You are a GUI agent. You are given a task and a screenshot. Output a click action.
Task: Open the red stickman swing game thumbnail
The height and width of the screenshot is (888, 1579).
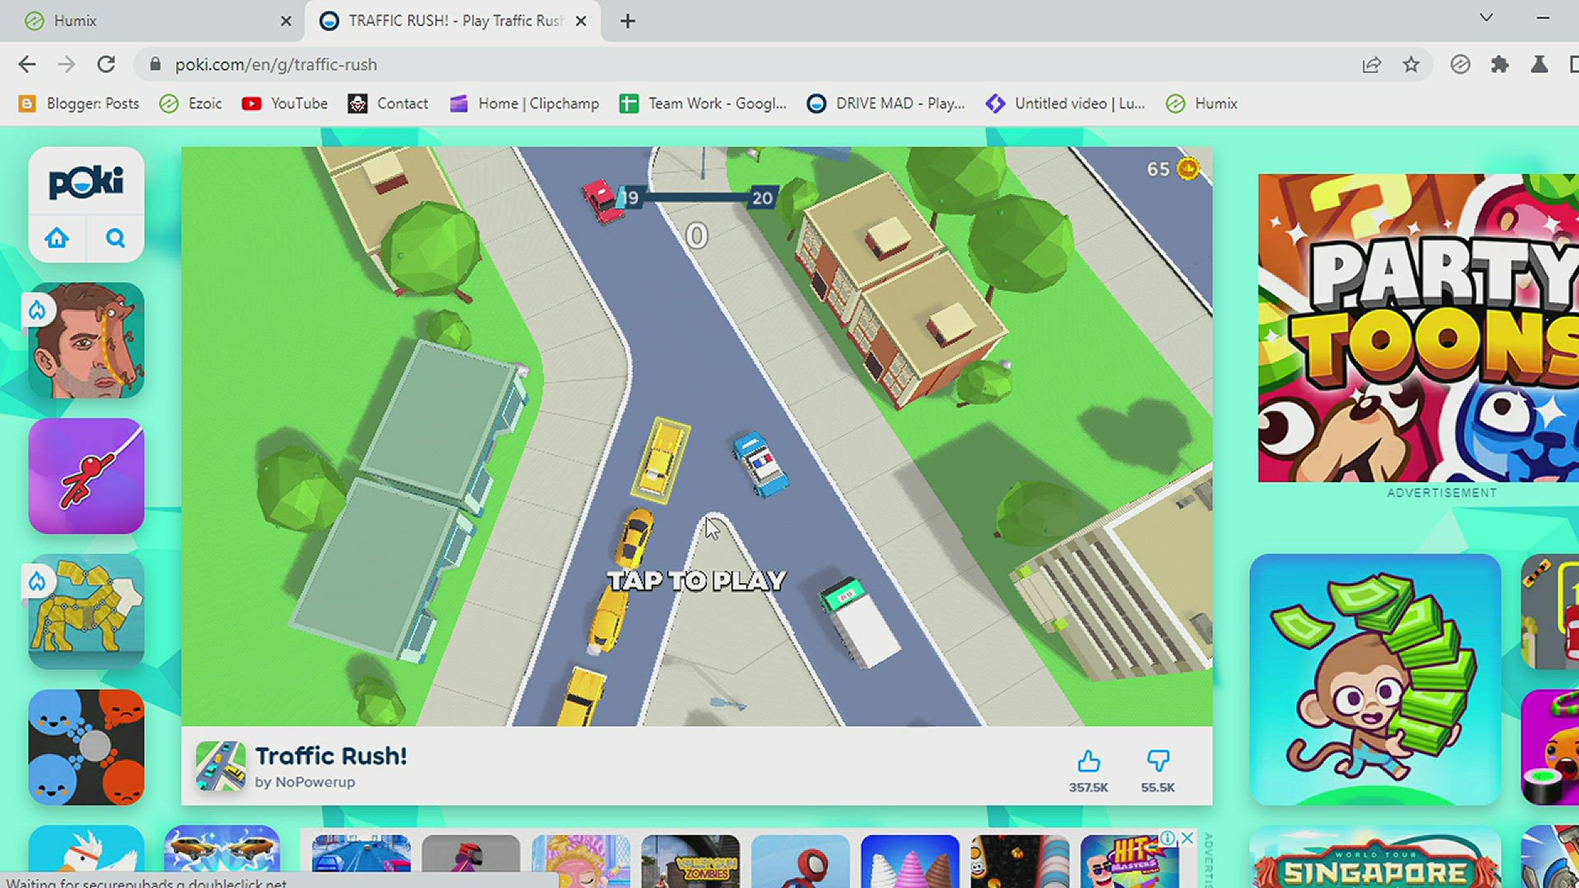(x=86, y=476)
